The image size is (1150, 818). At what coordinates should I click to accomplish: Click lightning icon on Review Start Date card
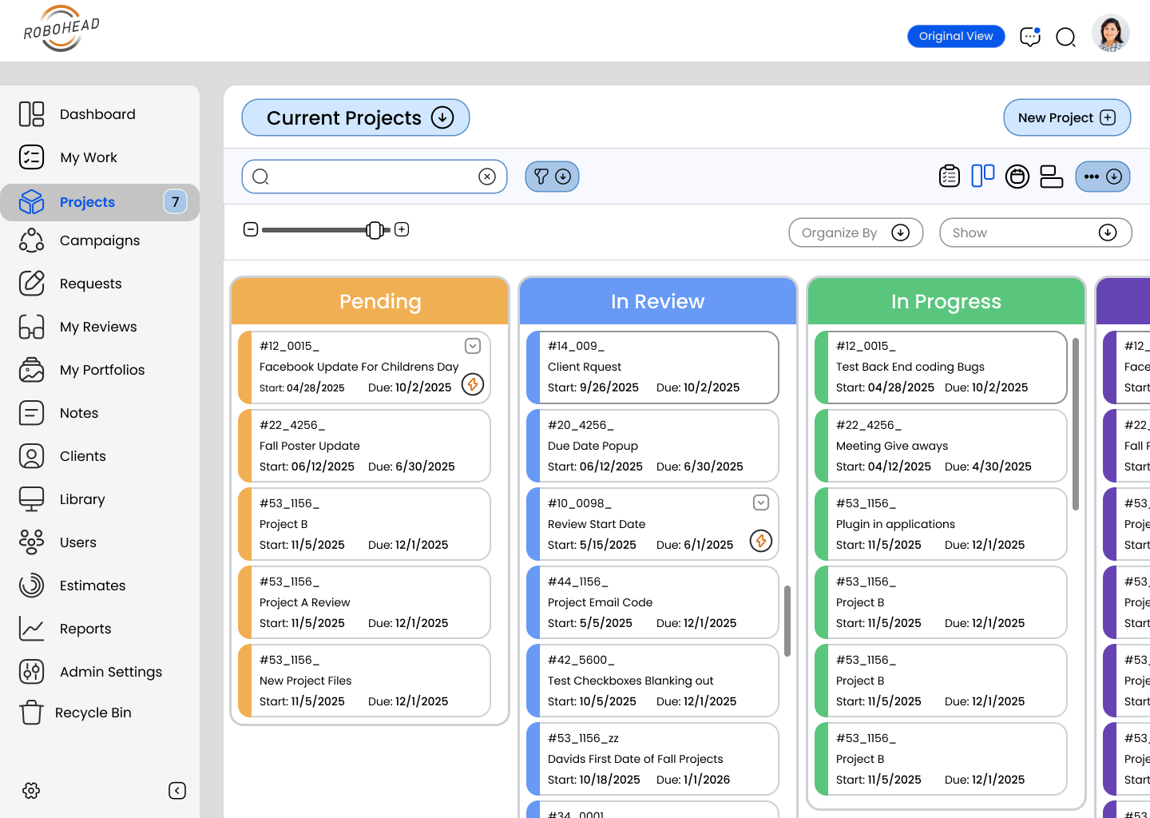(x=761, y=541)
